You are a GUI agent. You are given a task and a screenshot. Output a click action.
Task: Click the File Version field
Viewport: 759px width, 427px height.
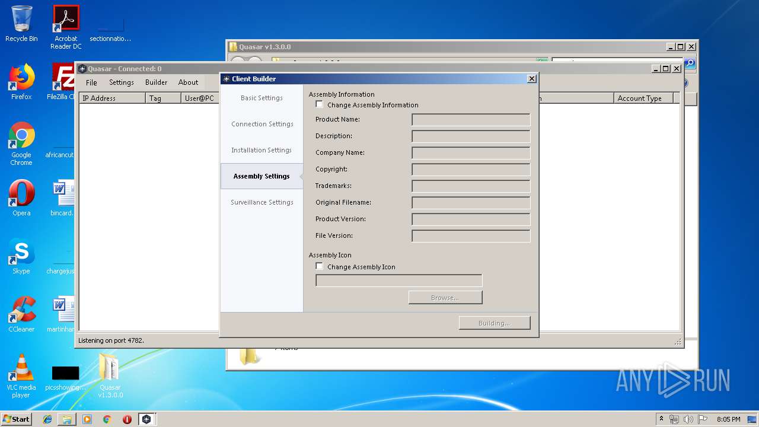[x=471, y=236]
